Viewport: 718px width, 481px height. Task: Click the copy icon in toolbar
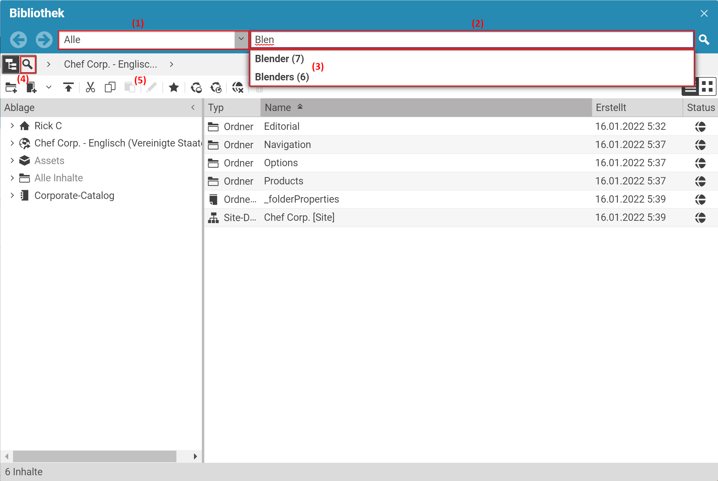click(110, 88)
